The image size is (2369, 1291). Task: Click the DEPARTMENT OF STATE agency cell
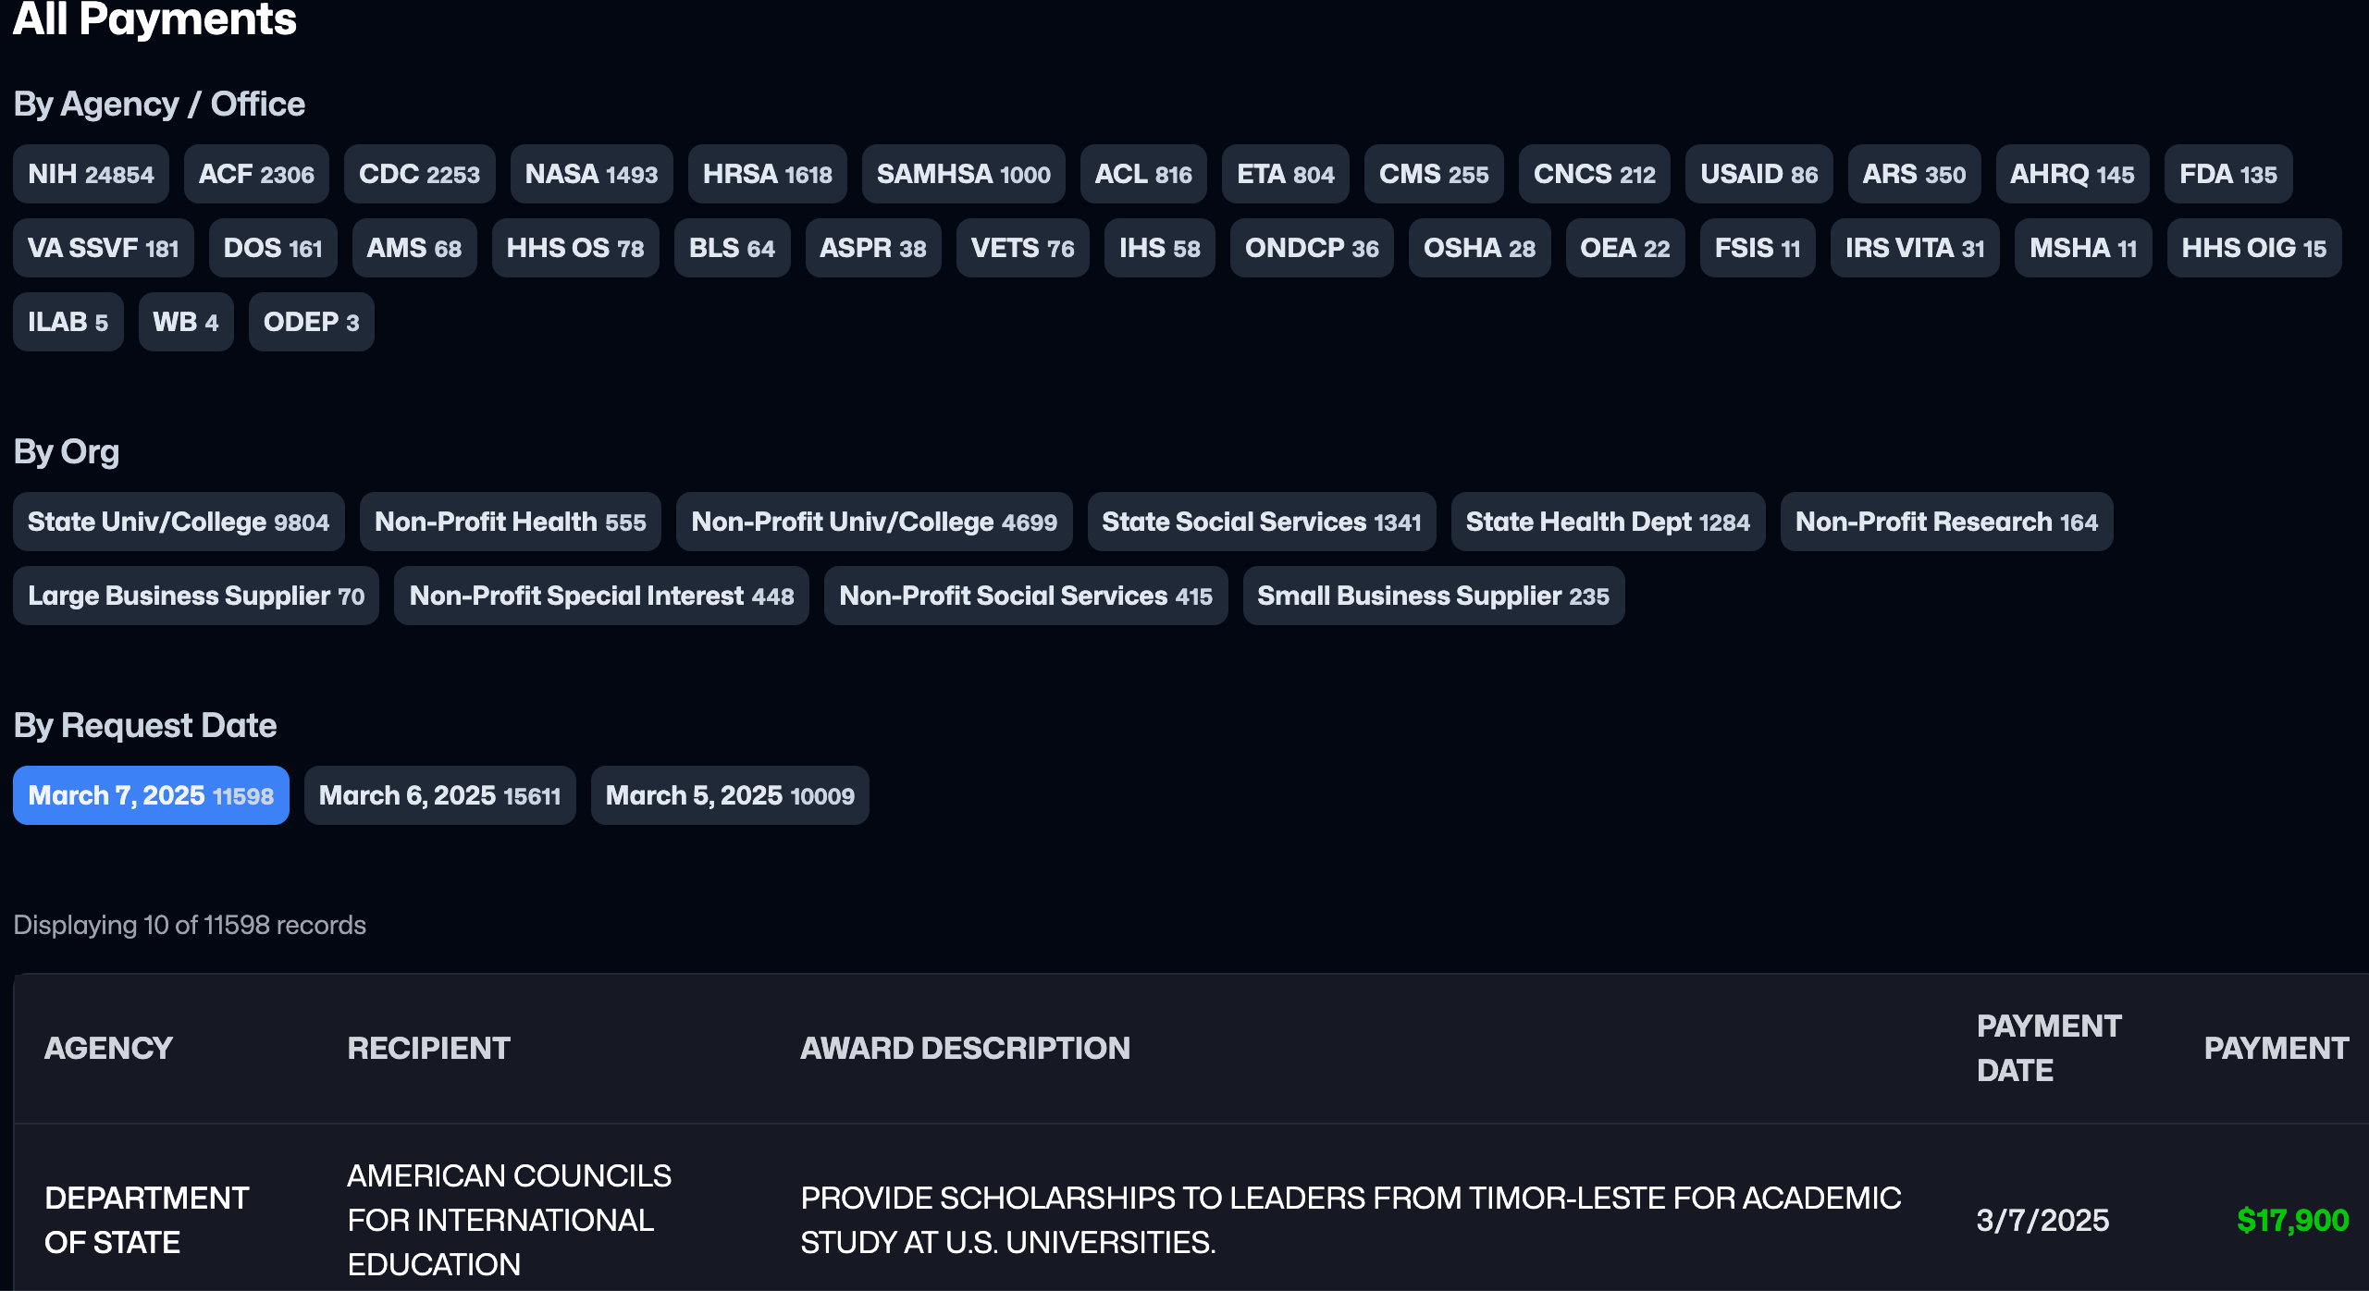[147, 1220]
